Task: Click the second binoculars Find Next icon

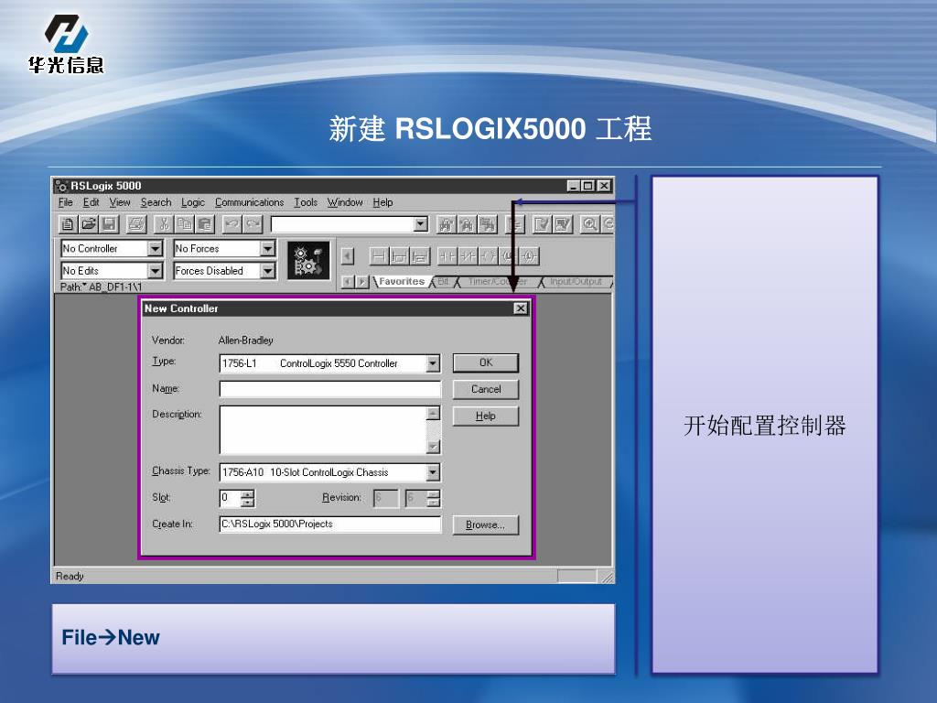Action: click(466, 224)
